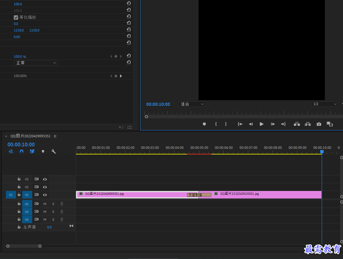Reset the 正常 blend mode parameter
Image resolution: width=343 pixels, height=259 pixels.
[x=129, y=62]
